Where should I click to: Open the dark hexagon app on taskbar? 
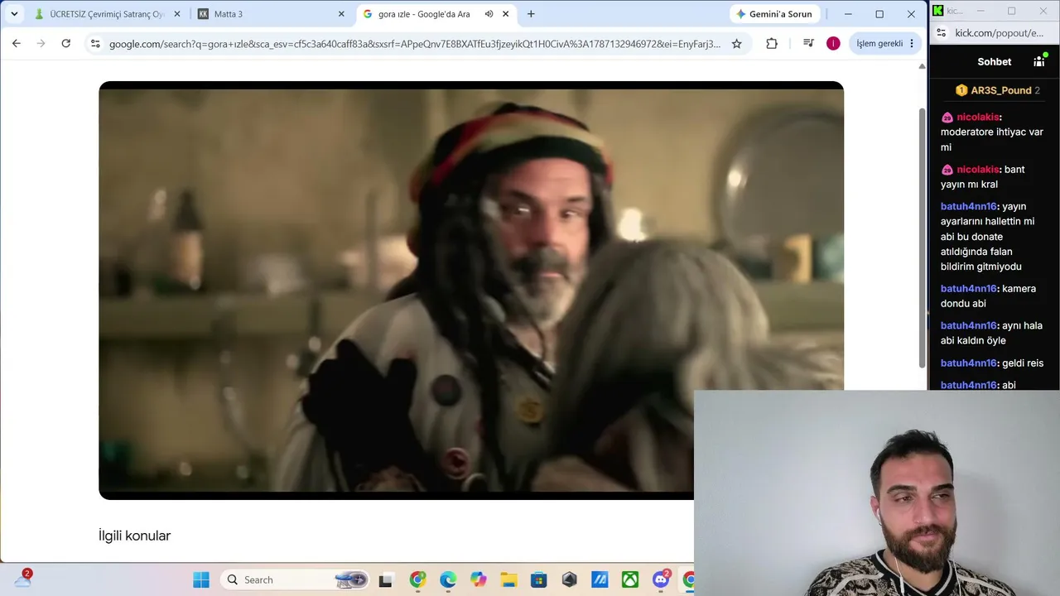[x=569, y=579]
